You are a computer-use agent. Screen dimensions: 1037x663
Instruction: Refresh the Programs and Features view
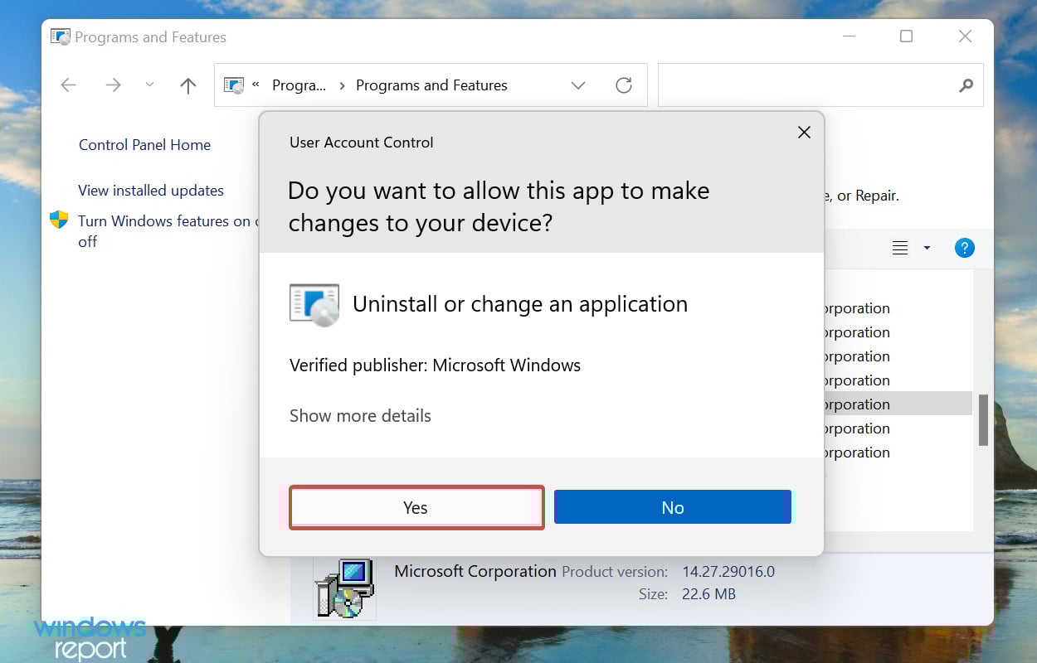point(624,85)
